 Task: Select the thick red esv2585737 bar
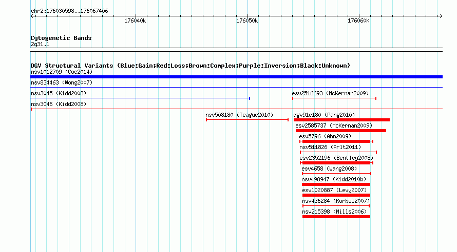341,131
